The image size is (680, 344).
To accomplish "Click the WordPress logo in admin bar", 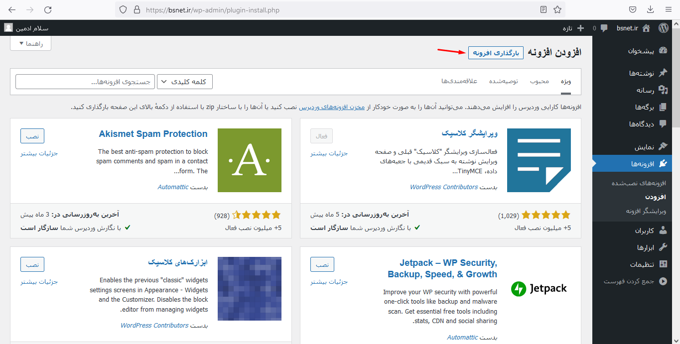I will (664, 28).
